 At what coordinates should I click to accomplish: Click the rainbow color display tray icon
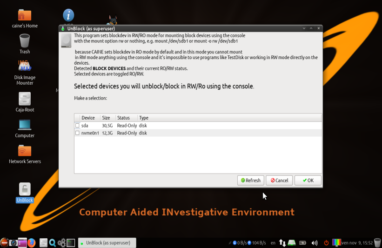coord(337,243)
